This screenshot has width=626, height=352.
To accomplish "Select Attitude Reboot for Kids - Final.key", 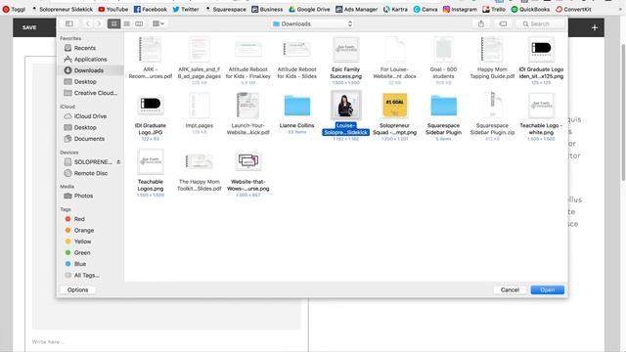I will 247,60.
